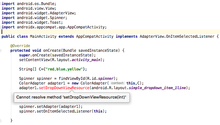Click findViewById in the spinner line
The image size is (220, 125).
[72, 79]
